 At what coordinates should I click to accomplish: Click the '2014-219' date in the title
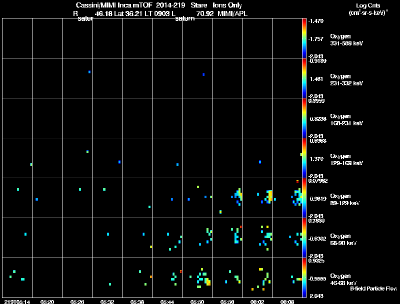[x=170, y=5]
